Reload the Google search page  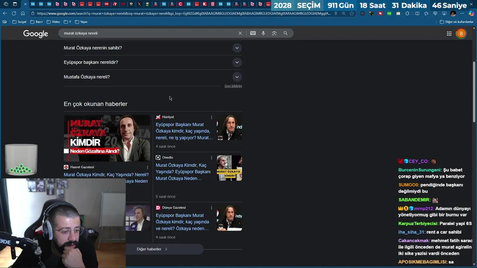[14, 13]
